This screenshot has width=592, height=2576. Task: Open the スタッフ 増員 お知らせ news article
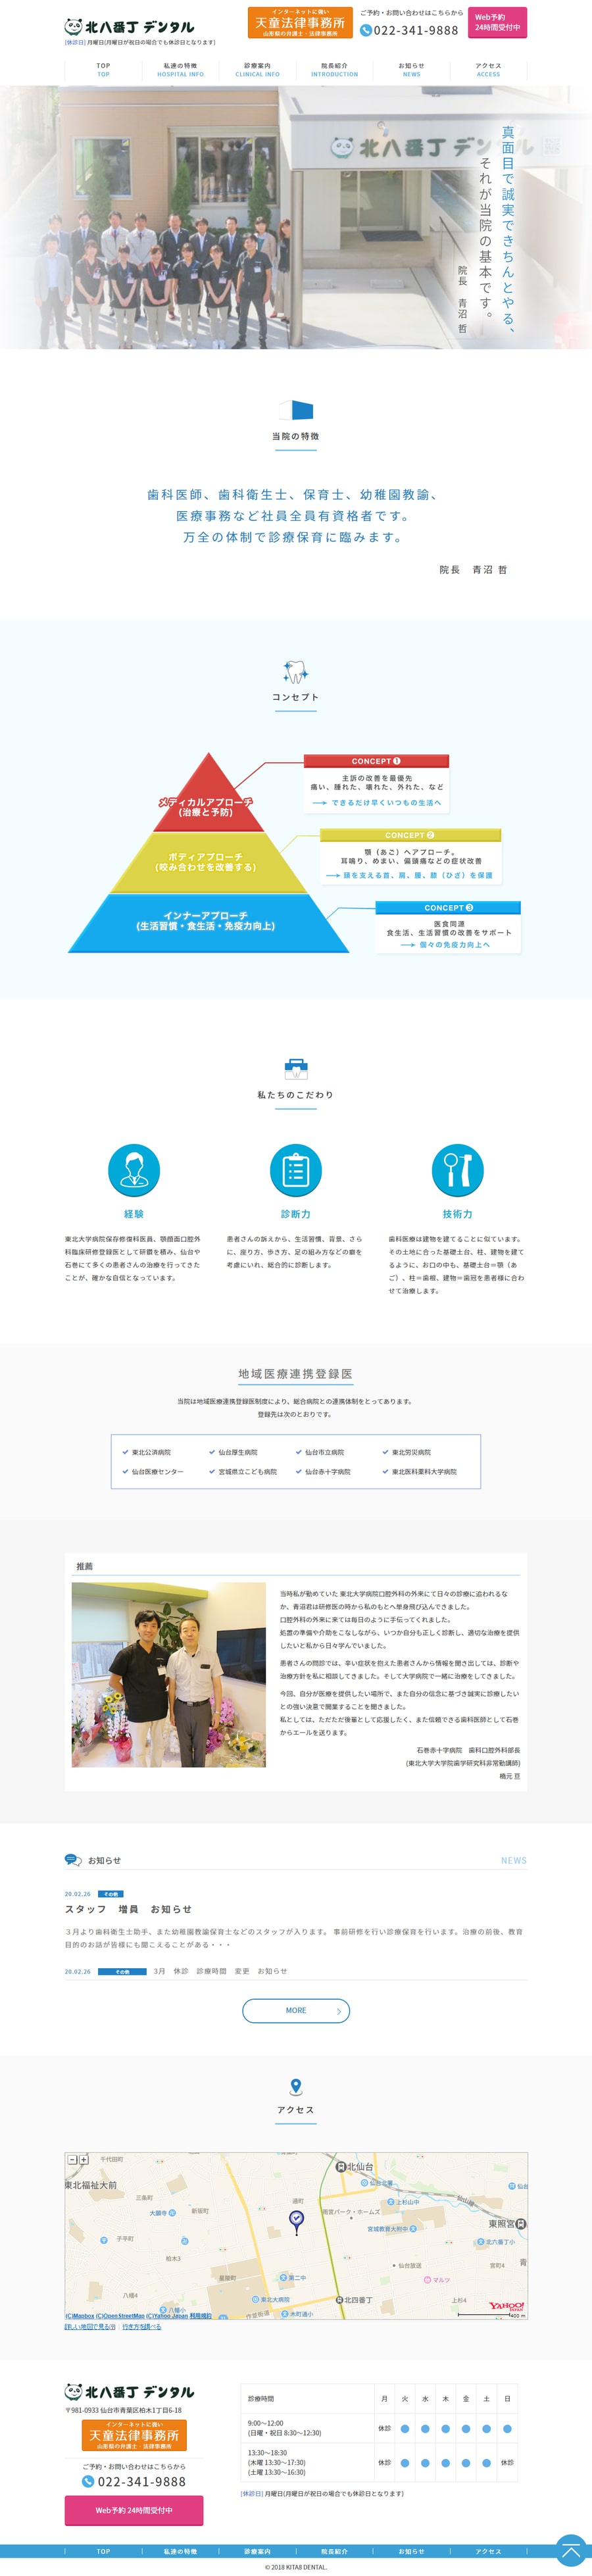pyautogui.click(x=128, y=1909)
